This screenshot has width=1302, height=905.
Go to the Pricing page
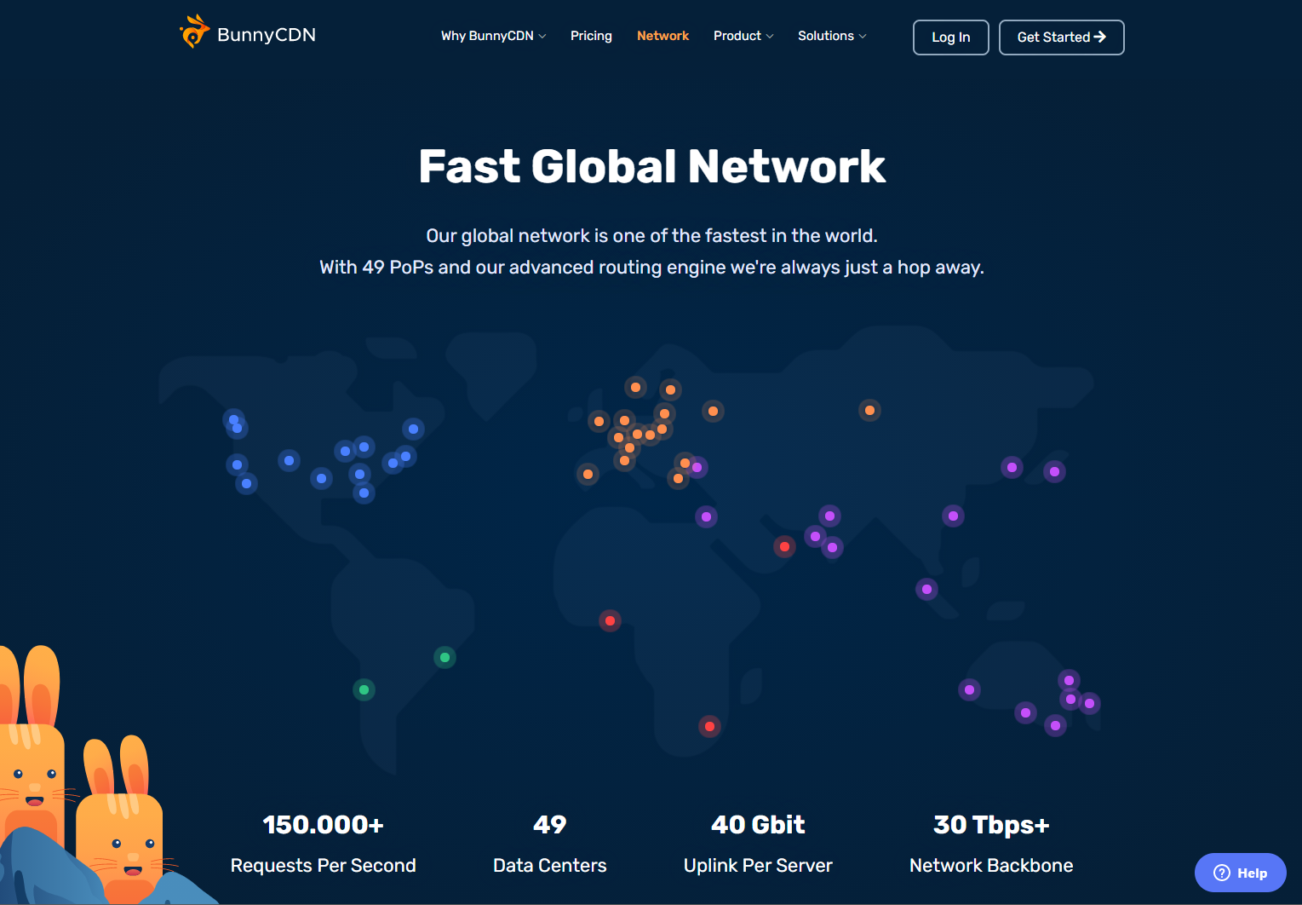[591, 36]
